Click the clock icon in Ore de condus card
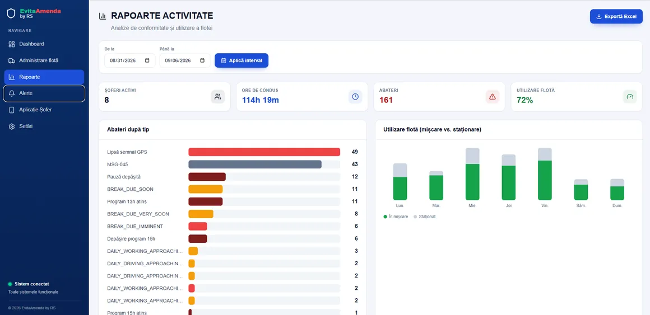The width and height of the screenshot is (650, 315). [x=355, y=96]
